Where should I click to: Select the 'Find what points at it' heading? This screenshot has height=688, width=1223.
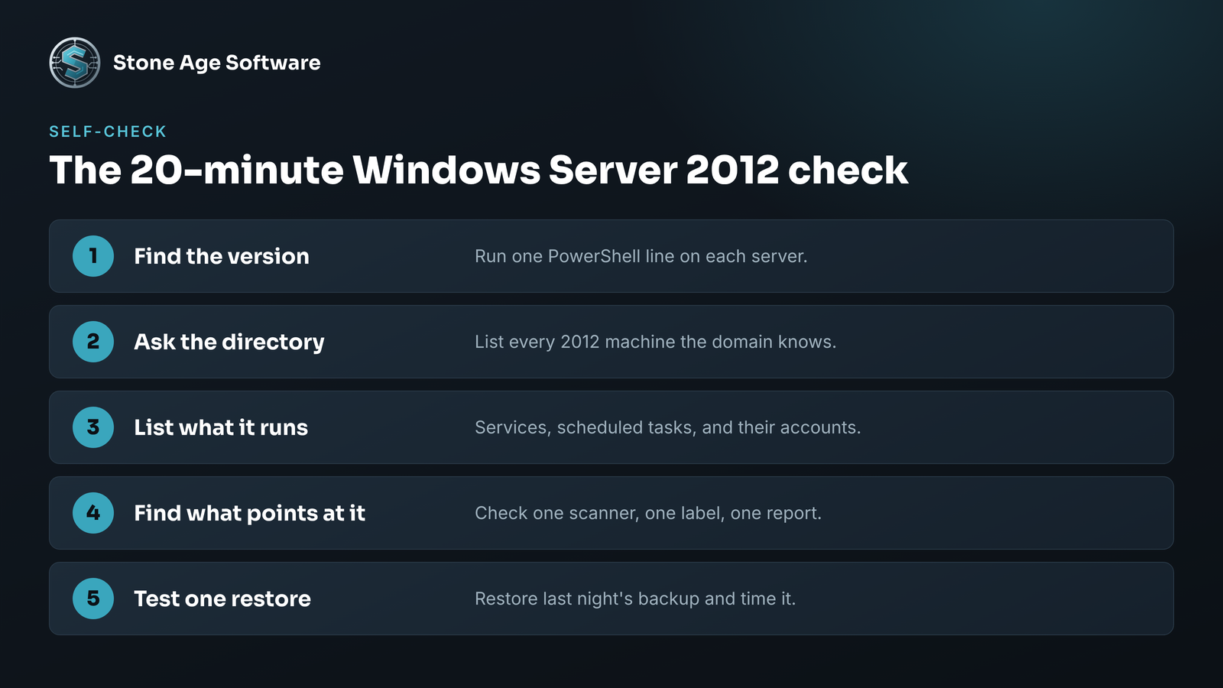pyautogui.click(x=249, y=513)
